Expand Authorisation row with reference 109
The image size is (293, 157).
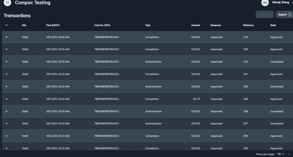7,86
